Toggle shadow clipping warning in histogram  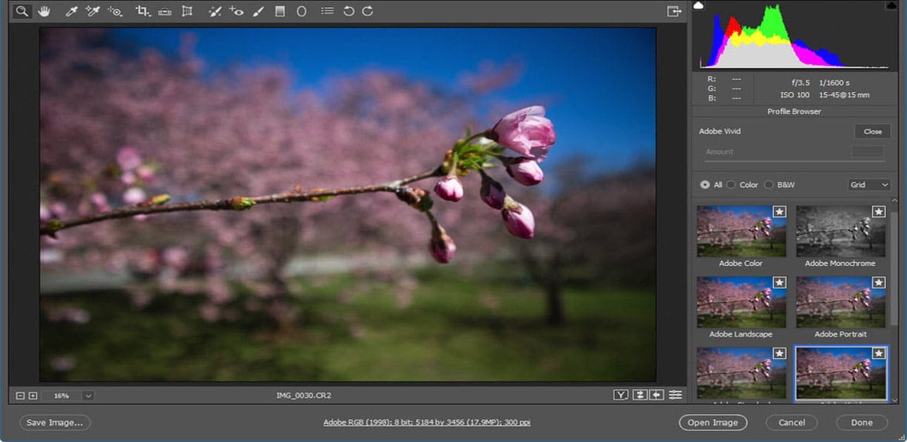pos(698,5)
